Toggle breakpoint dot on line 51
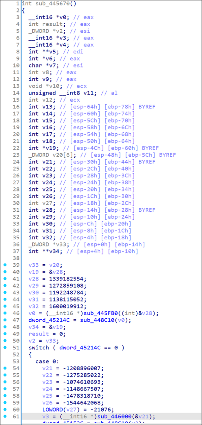This screenshot has width=202, height=425. tap(5, 348)
